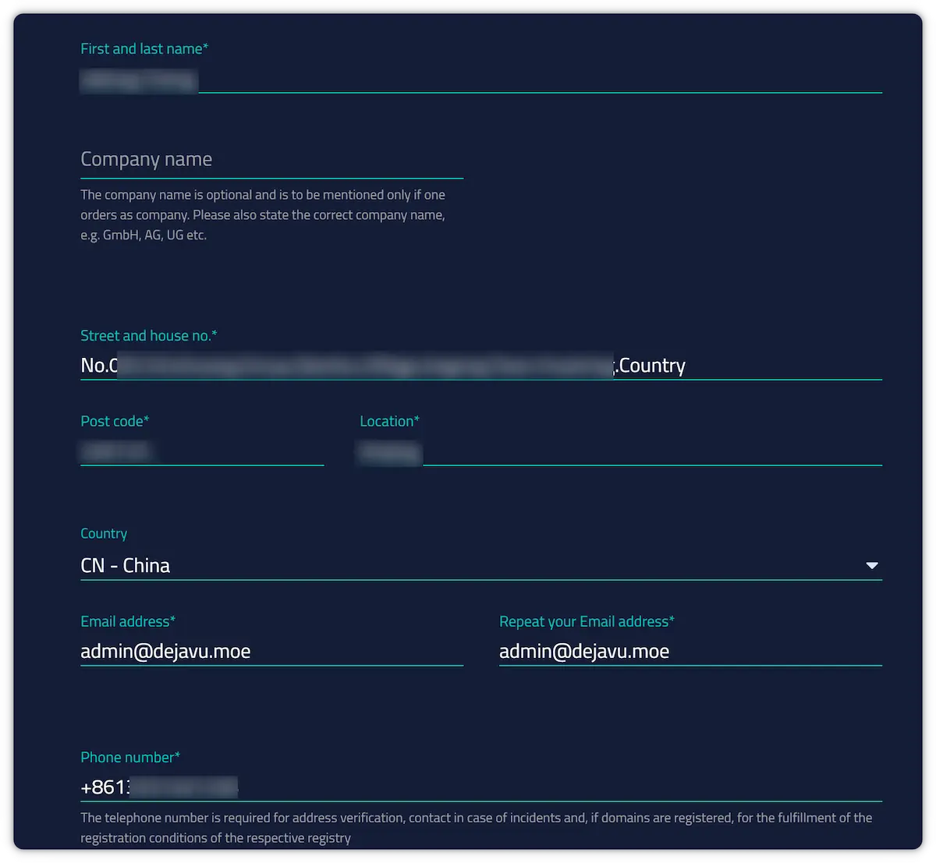
Task: Click the Repeat your Email address field
Action: pos(690,651)
